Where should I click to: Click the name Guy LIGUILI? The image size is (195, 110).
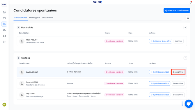click(31, 94)
